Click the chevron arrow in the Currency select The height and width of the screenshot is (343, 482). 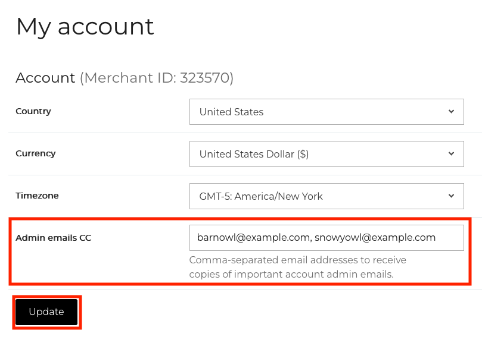point(451,153)
